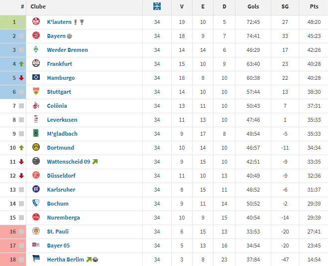Click the trophy icon next to K'lautern

[82, 22]
